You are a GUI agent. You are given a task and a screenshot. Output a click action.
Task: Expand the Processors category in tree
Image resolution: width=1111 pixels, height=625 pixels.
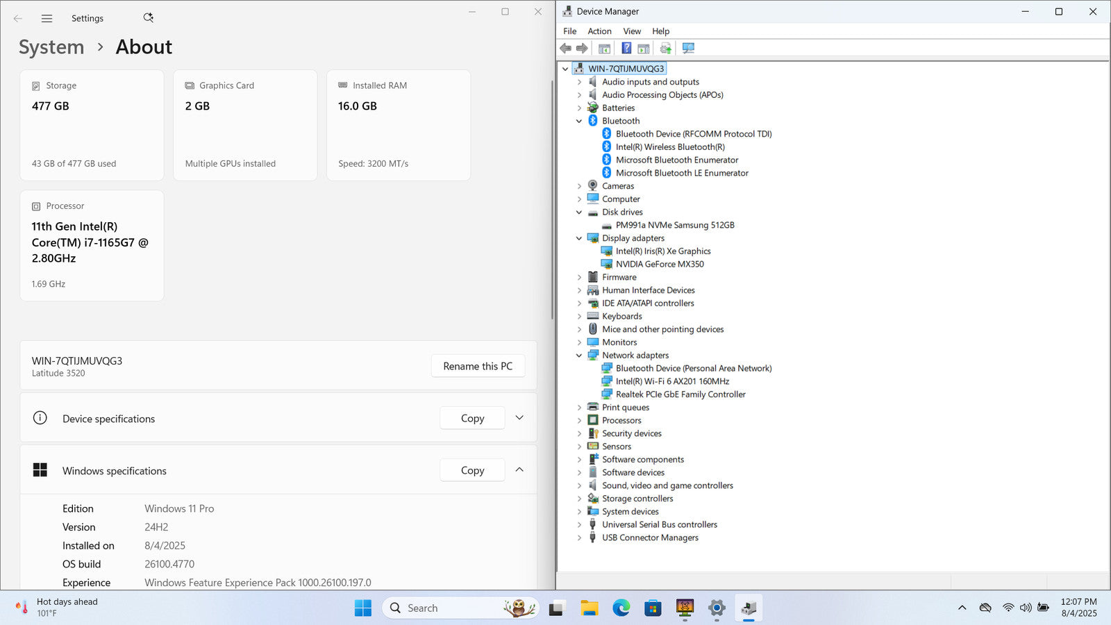[579, 421]
